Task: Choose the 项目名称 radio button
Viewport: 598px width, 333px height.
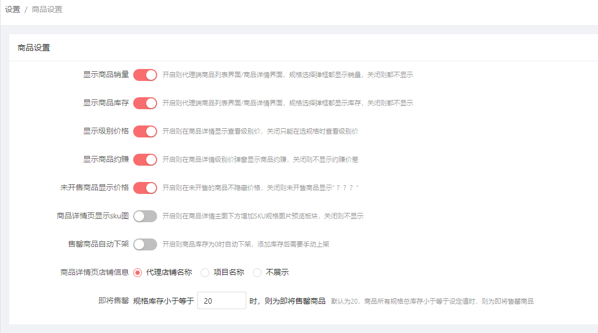Action: coord(205,273)
